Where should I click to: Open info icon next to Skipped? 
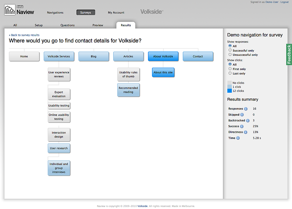[242, 115]
